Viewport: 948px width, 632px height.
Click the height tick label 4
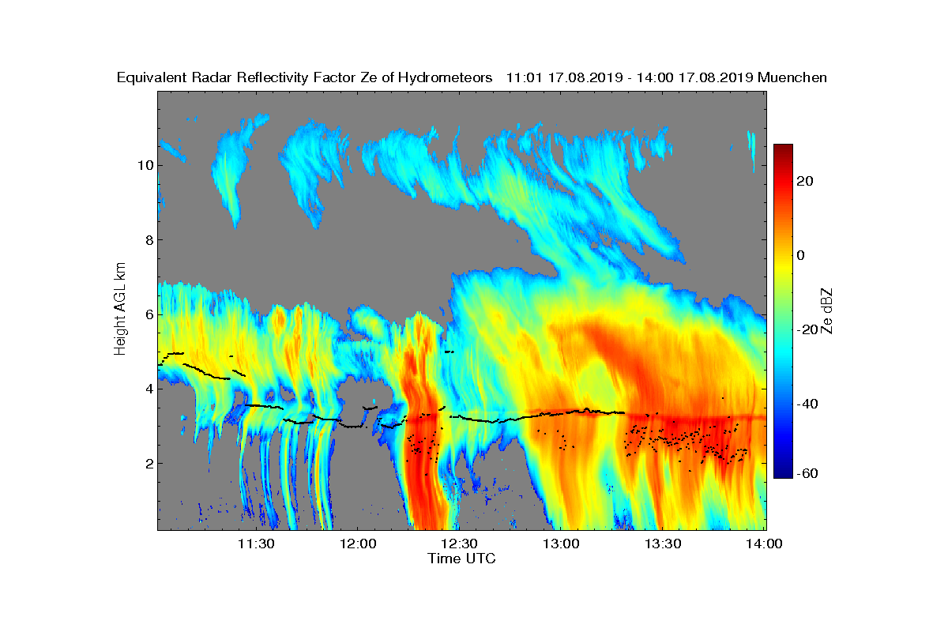148,389
